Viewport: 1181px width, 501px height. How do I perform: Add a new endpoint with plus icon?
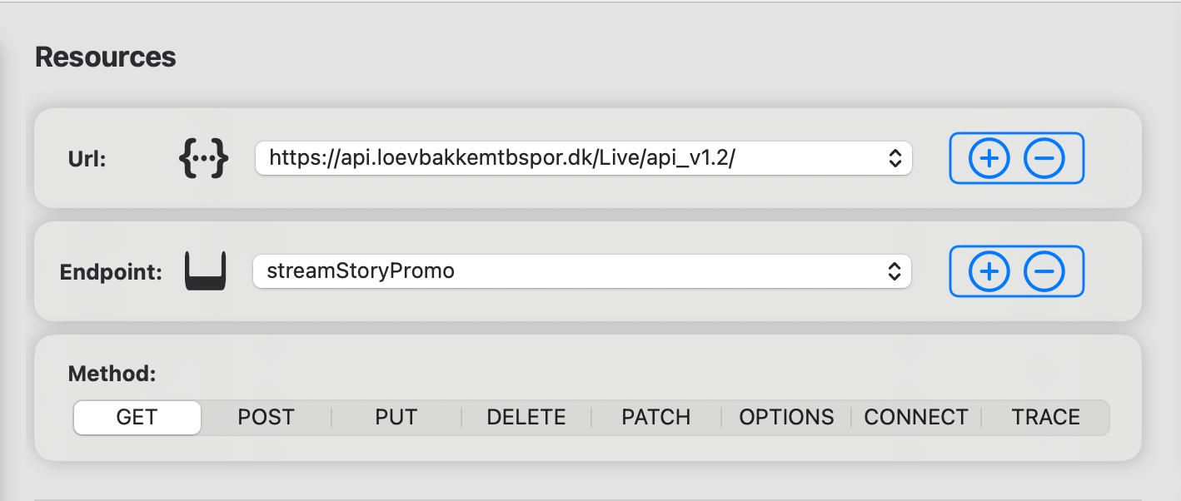pyautogui.click(x=989, y=271)
